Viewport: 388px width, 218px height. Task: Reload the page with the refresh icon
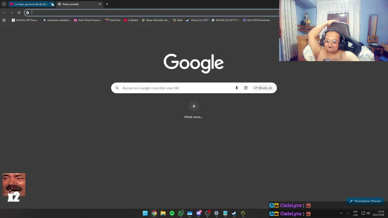19,13
